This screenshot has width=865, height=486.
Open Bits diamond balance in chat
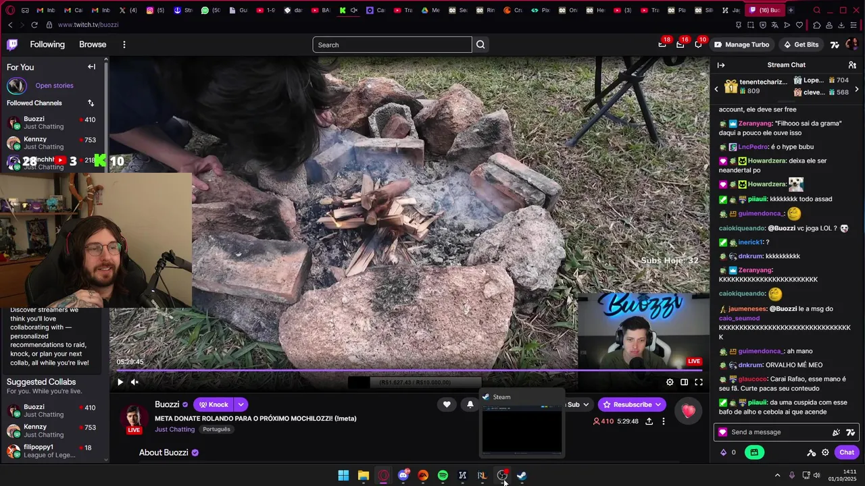pyautogui.click(x=728, y=452)
